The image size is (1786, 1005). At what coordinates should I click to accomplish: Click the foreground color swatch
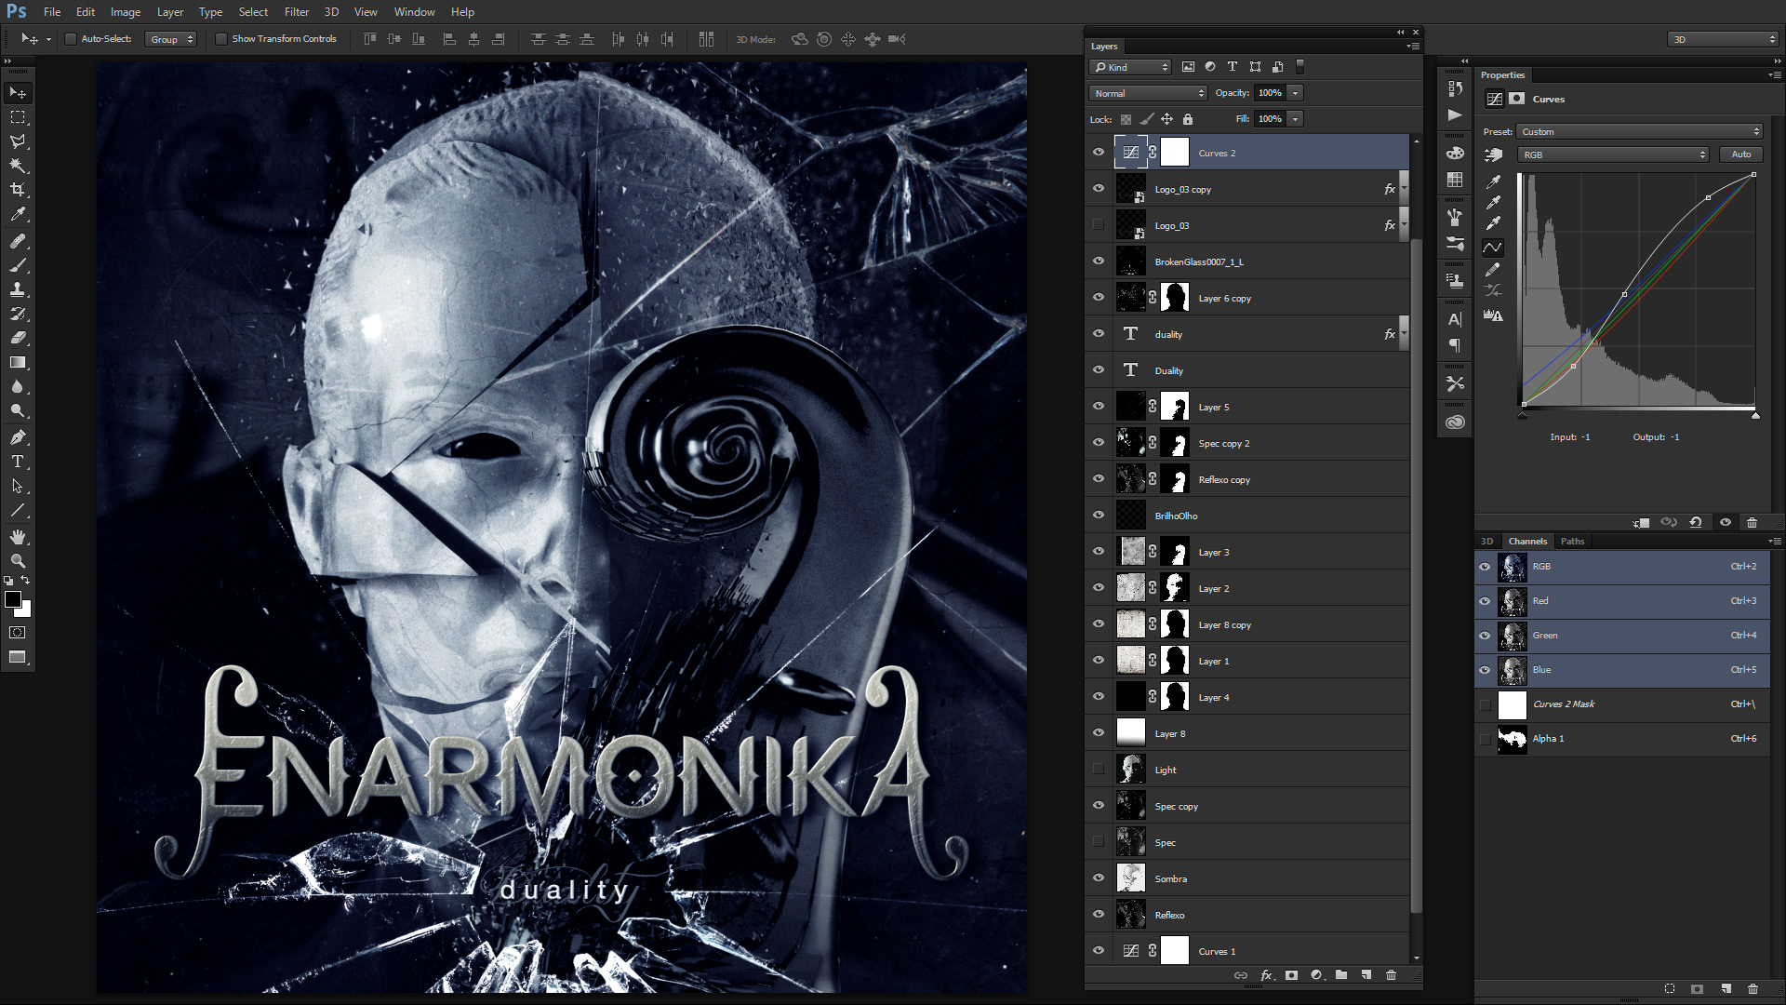click(x=13, y=600)
